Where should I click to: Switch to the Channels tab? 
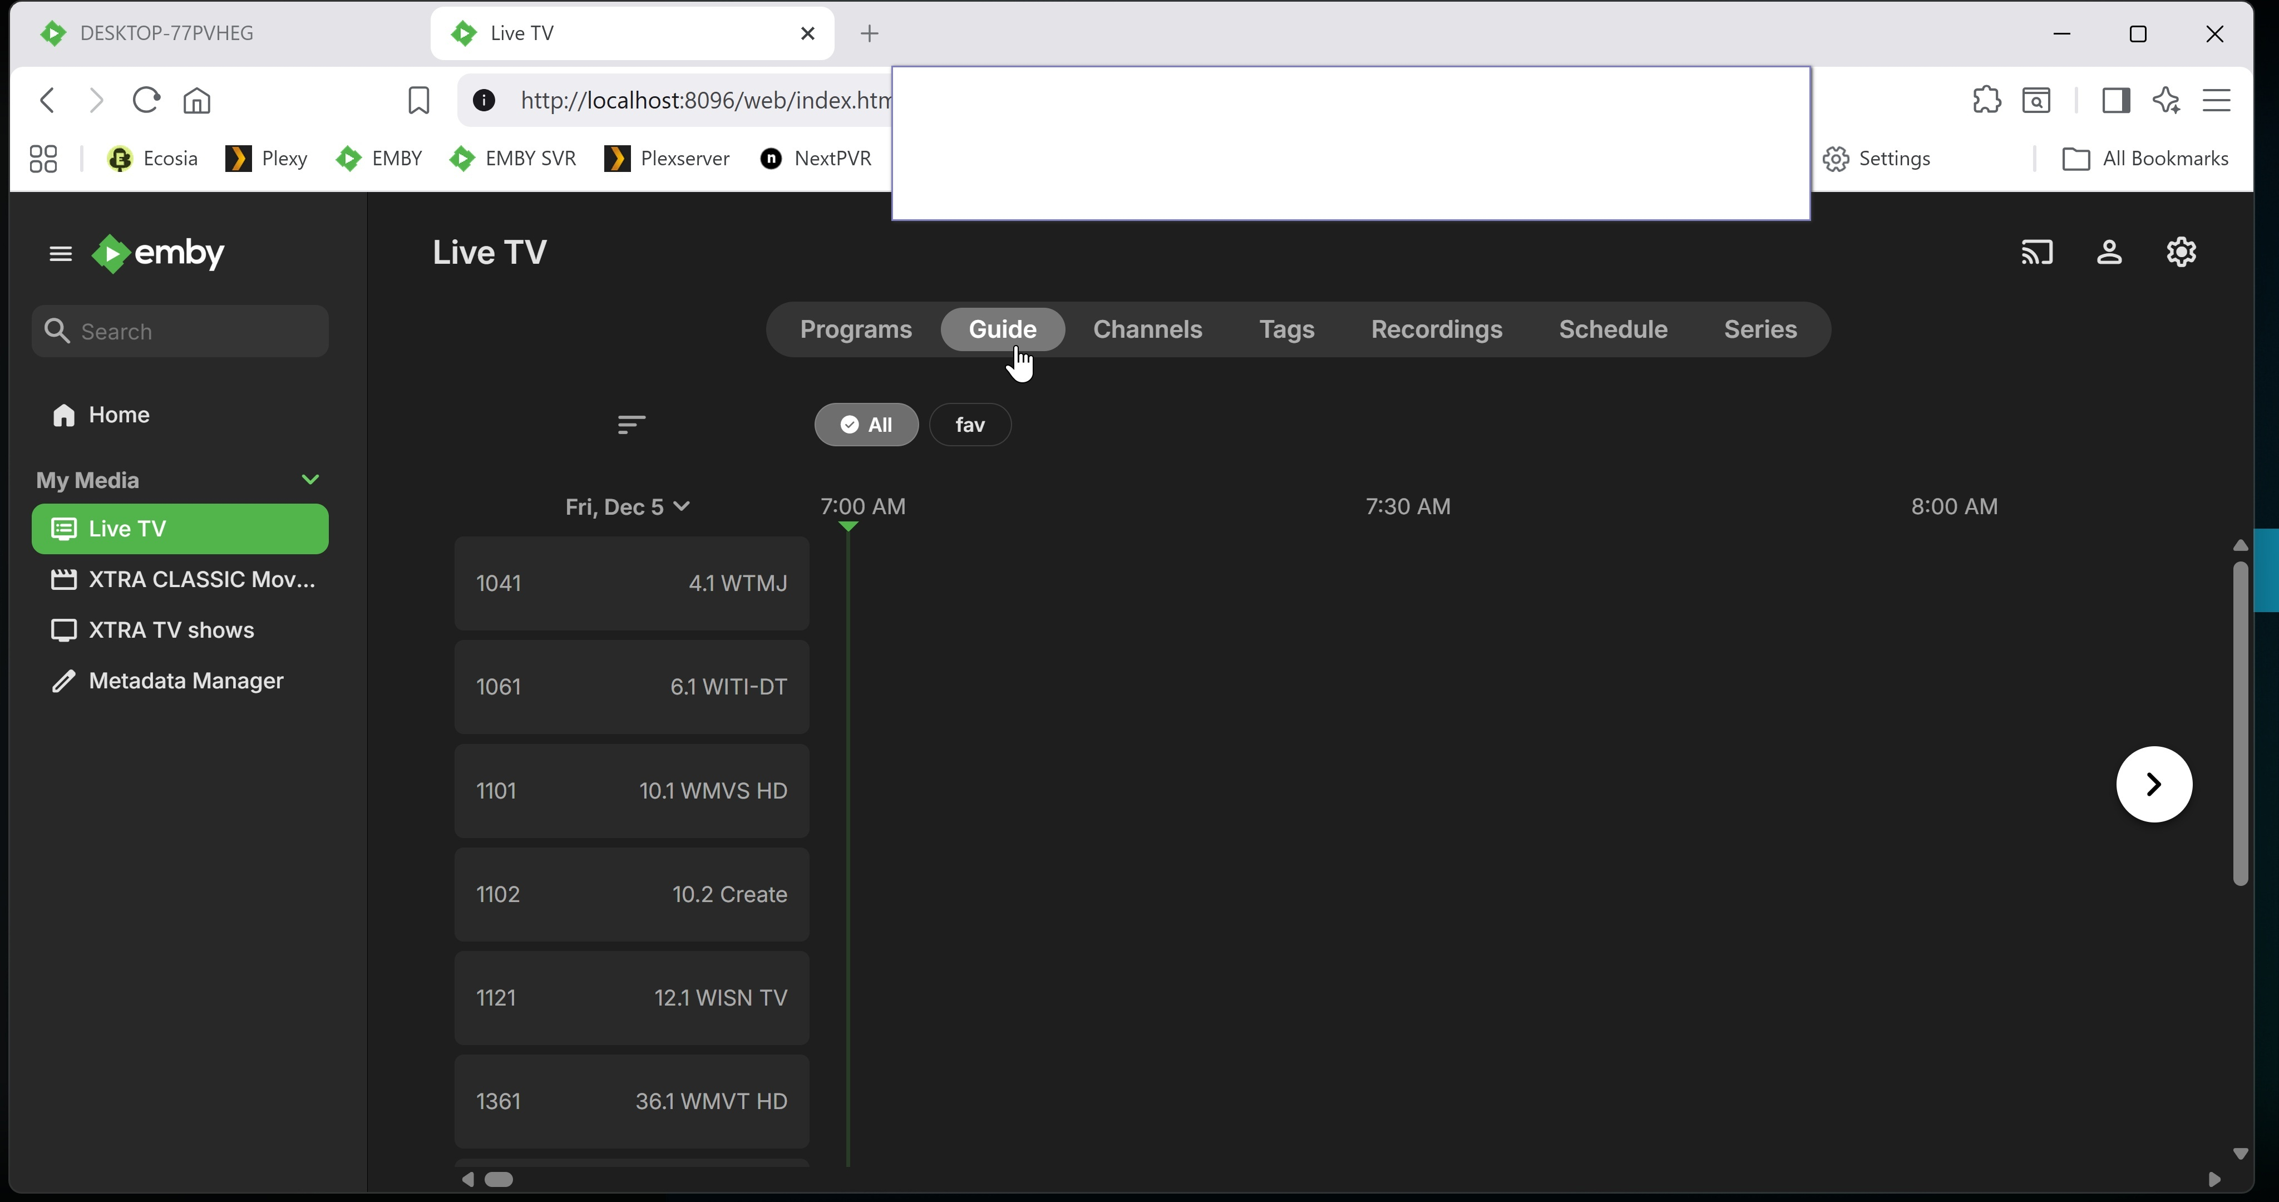(x=1147, y=329)
